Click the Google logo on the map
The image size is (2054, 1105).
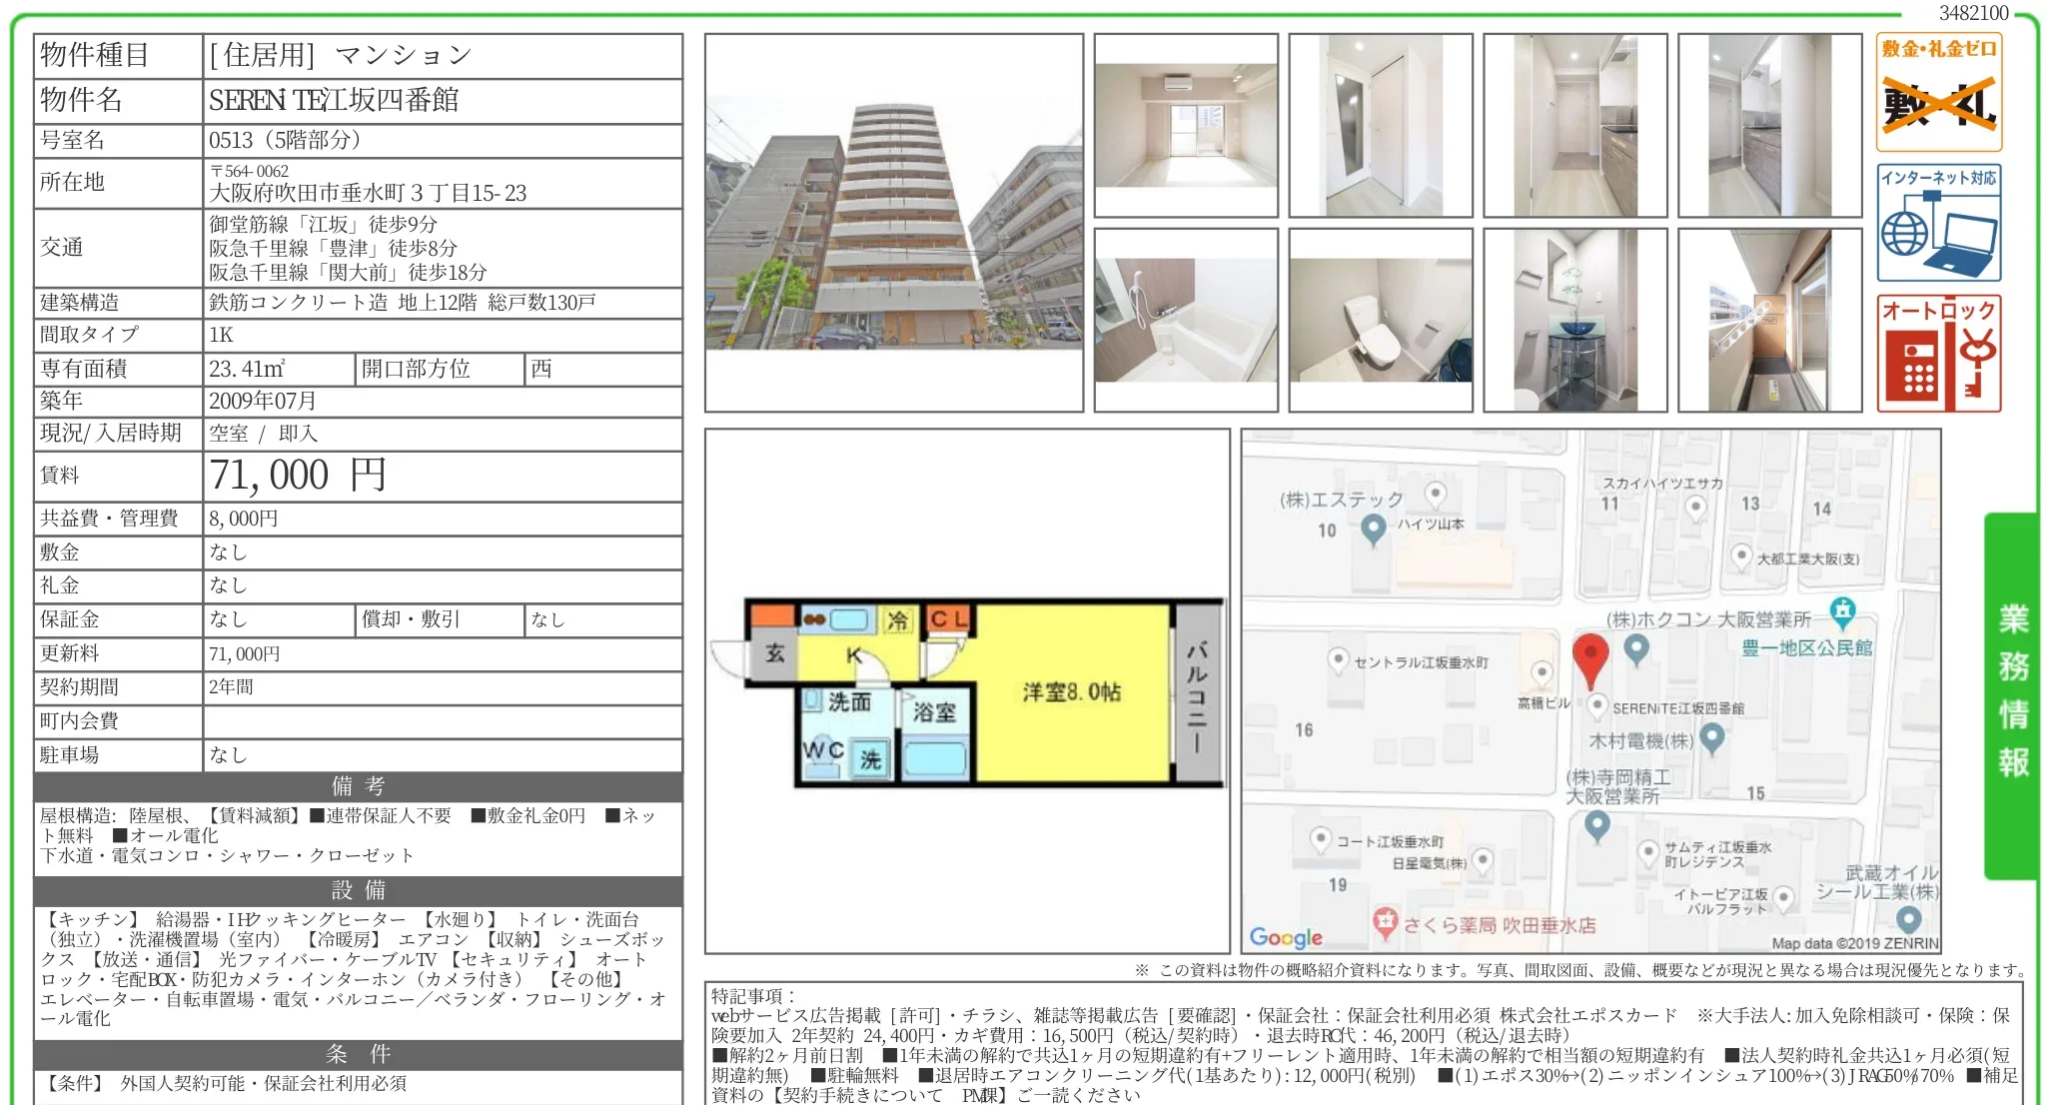[1286, 937]
